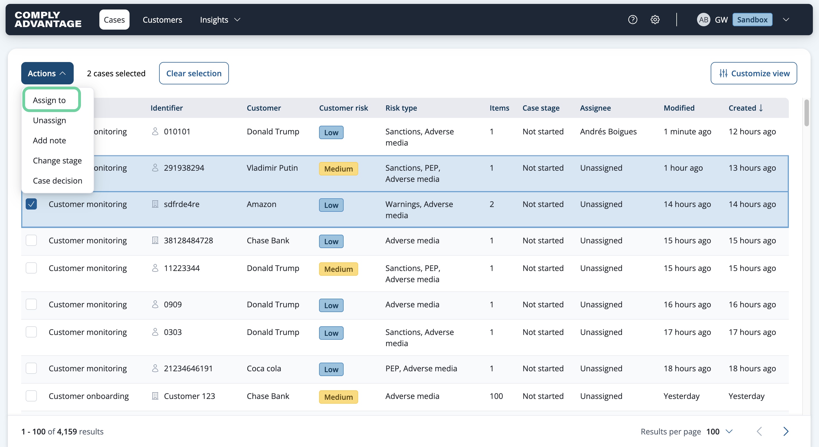Click the person icon beside 21234646191

(x=155, y=368)
